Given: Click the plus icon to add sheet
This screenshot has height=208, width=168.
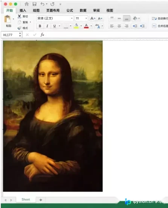Looking at the screenshot, I should 41,200.
